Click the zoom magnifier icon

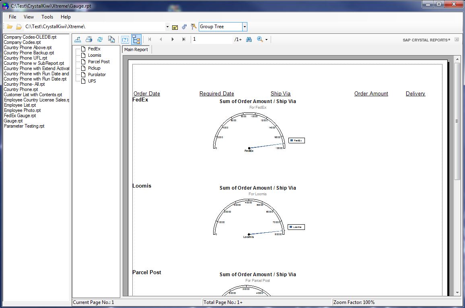point(260,39)
